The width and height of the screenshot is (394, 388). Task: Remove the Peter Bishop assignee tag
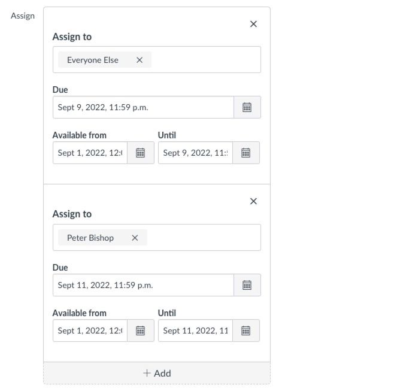point(135,238)
